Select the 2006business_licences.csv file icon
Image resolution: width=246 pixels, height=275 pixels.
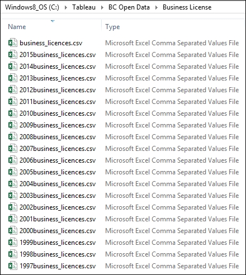(x=13, y=160)
